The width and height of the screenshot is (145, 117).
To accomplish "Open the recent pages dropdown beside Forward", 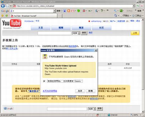I will 11,6.
